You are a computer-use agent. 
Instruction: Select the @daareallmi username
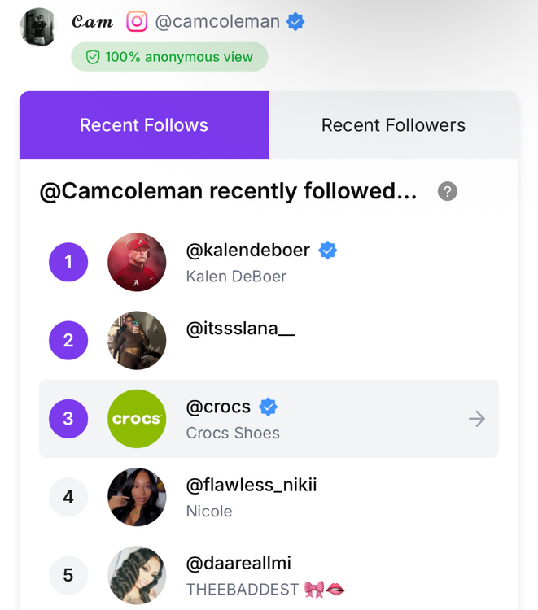238,563
